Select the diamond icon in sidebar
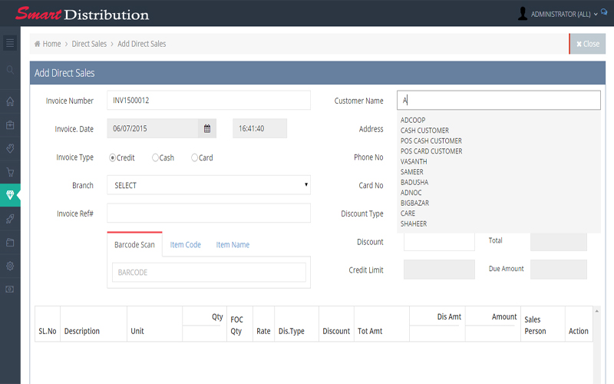 coord(10,195)
